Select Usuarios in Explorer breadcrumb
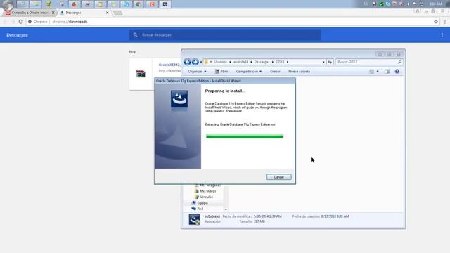Image resolution: width=450 pixels, height=253 pixels. pos(220,62)
